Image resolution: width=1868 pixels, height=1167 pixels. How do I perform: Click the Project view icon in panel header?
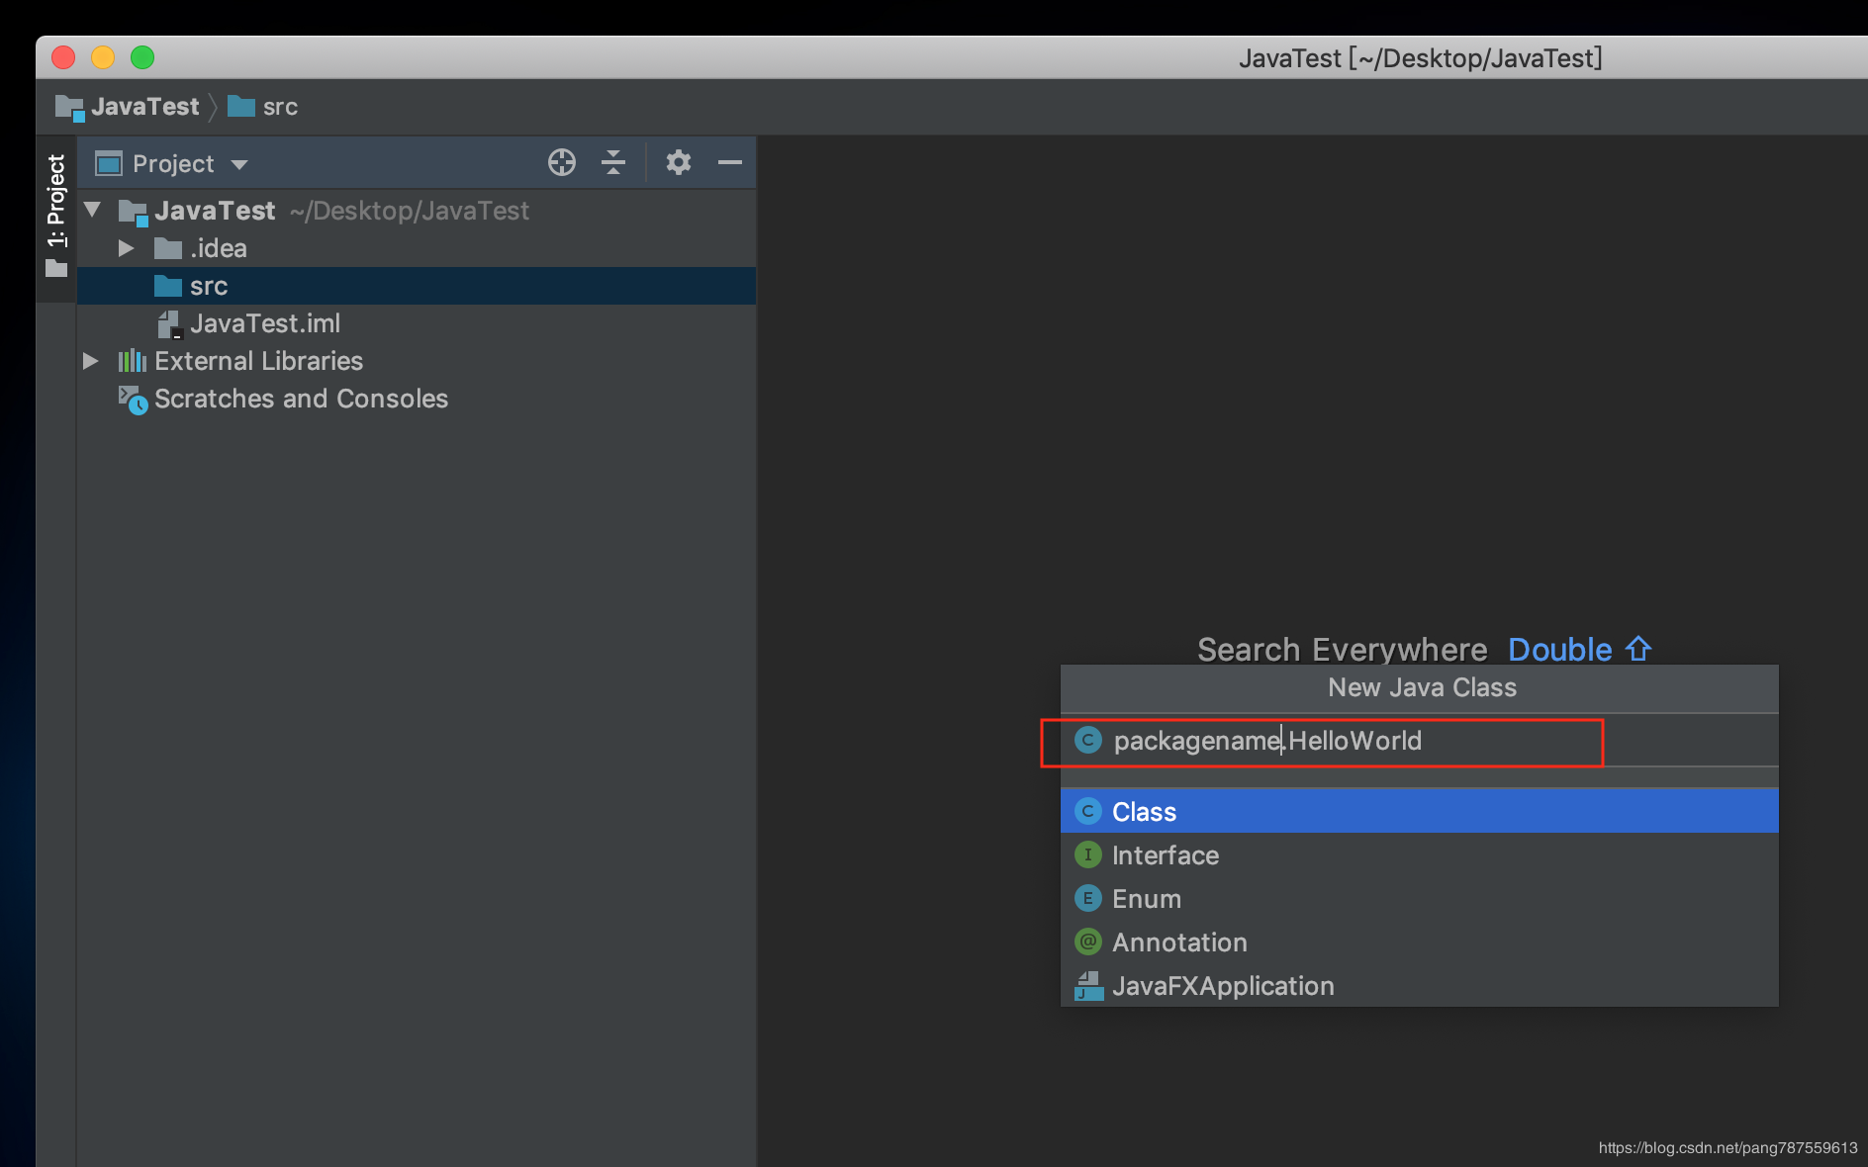point(109,163)
